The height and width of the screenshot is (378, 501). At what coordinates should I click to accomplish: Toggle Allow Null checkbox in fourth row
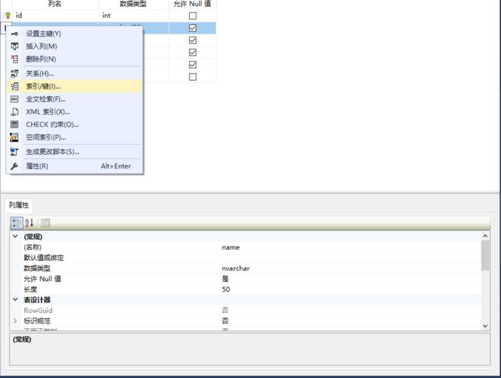(x=193, y=53)
